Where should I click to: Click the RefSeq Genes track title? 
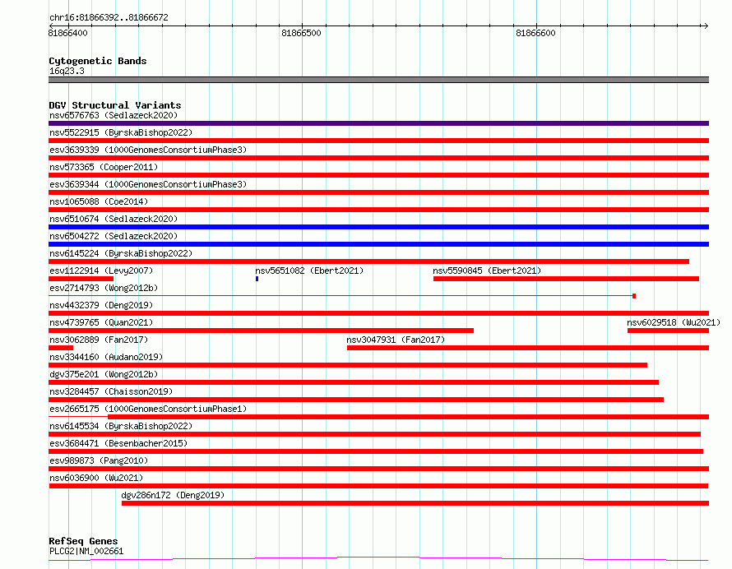click(x=83, y=541)
